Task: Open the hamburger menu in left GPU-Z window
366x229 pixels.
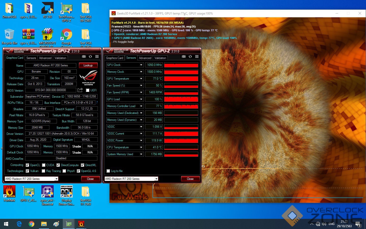Action: (x=97, y=57)
